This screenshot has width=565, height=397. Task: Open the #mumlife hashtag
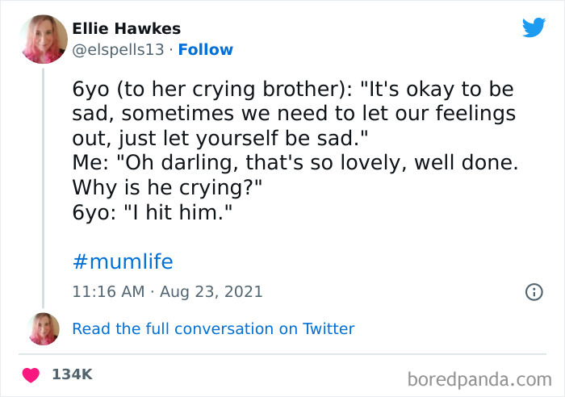point(123,261)
